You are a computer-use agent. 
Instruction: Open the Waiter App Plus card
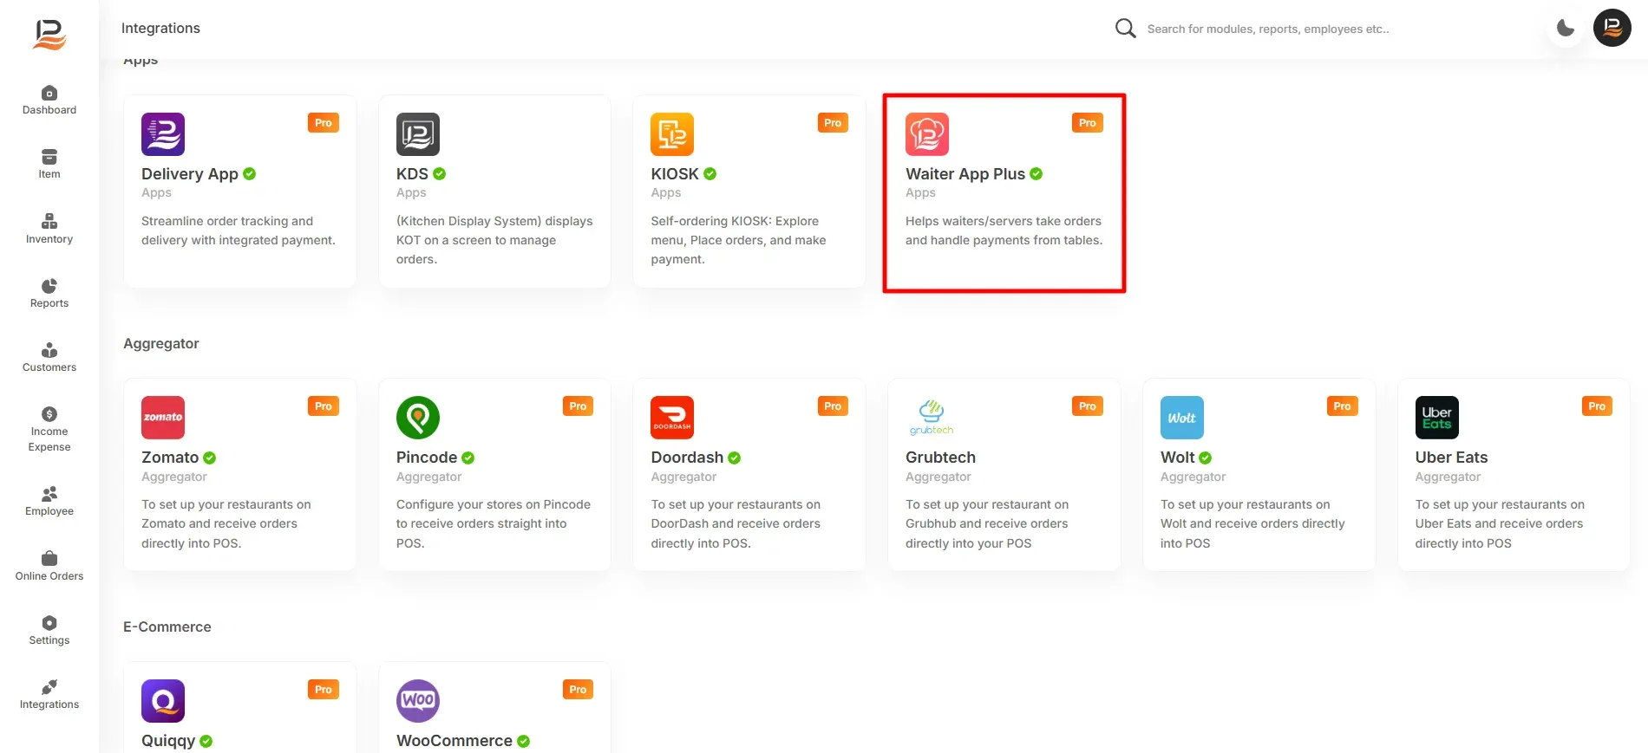pos(1004,192)
